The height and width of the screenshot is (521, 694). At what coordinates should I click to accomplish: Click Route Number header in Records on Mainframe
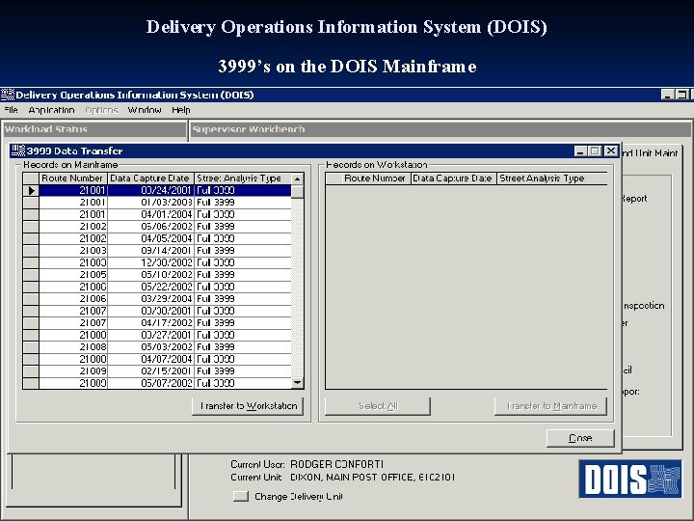coord(73,178)
